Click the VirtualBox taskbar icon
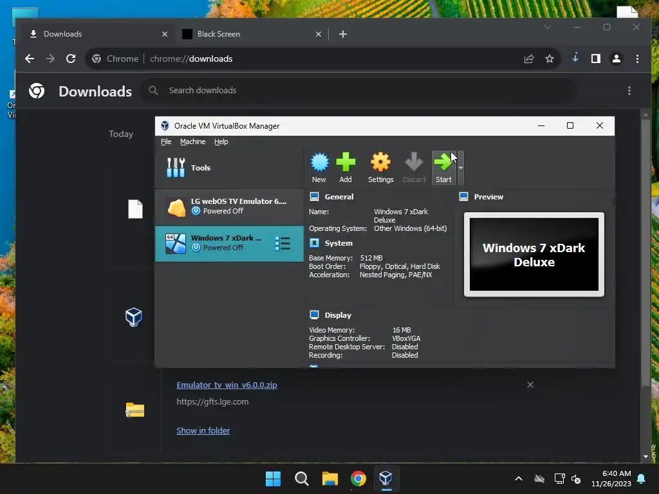Image resolution: width=659 pixels, height=494 pixels. coord(386,479)
